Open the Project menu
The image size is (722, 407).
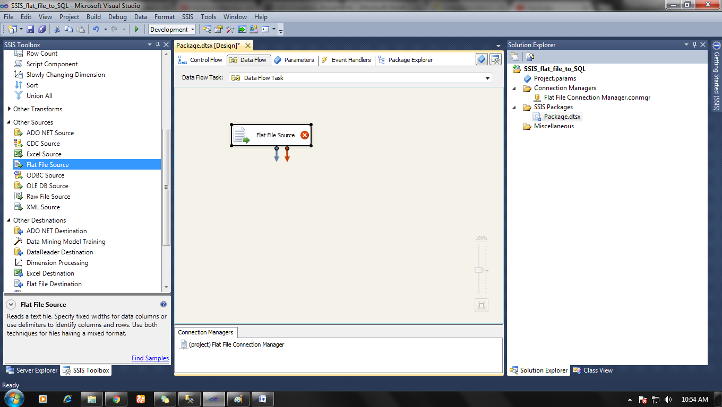[x=69, y=17]
